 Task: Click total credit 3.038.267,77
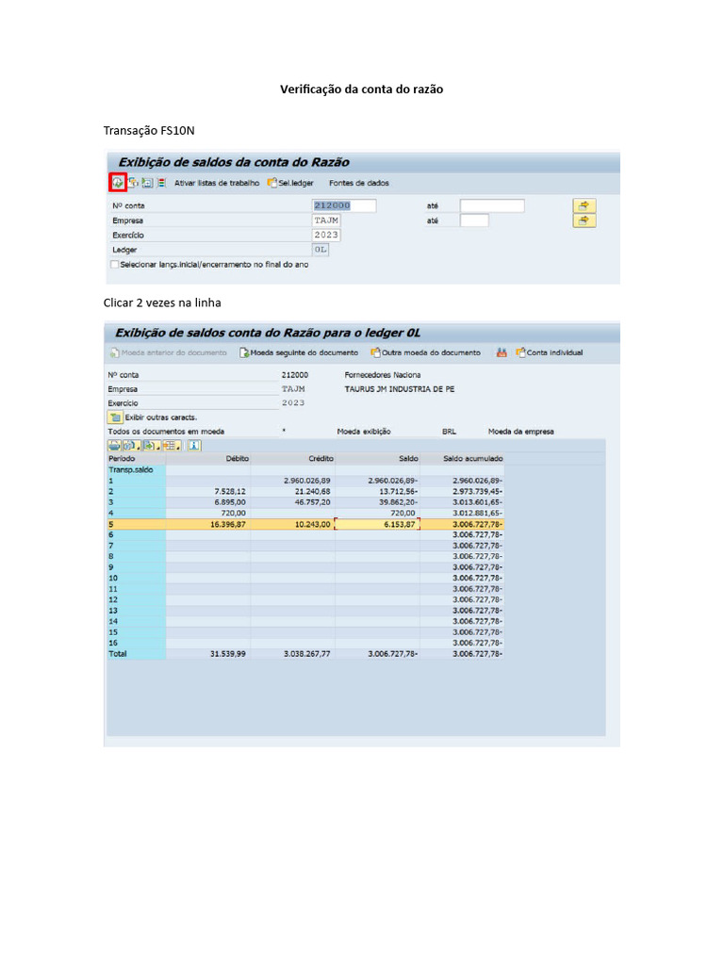306,654
